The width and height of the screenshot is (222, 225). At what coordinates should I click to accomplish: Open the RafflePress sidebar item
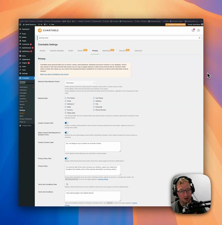click(x=26, y=51)
